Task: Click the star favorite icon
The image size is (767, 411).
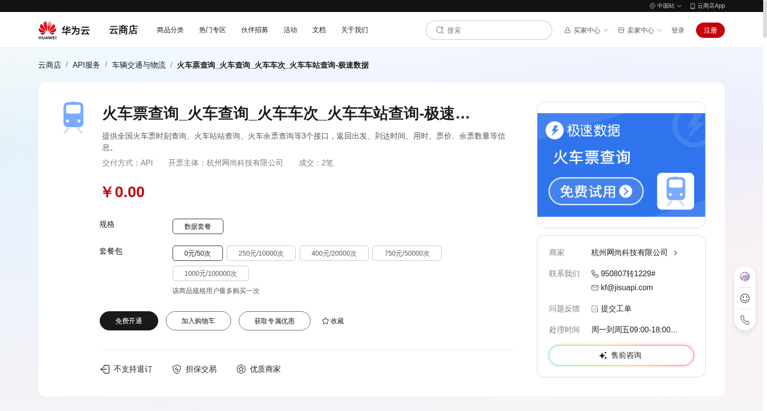Action: pos(325,321)
